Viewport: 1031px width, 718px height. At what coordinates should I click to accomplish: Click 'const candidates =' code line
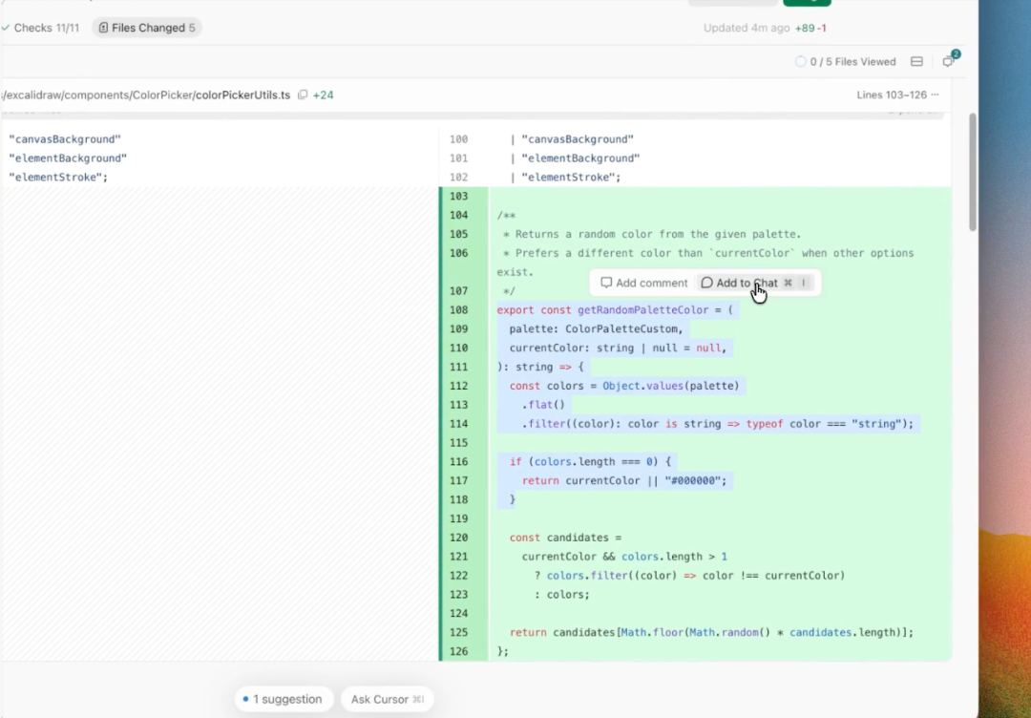[x=565, y=538]
